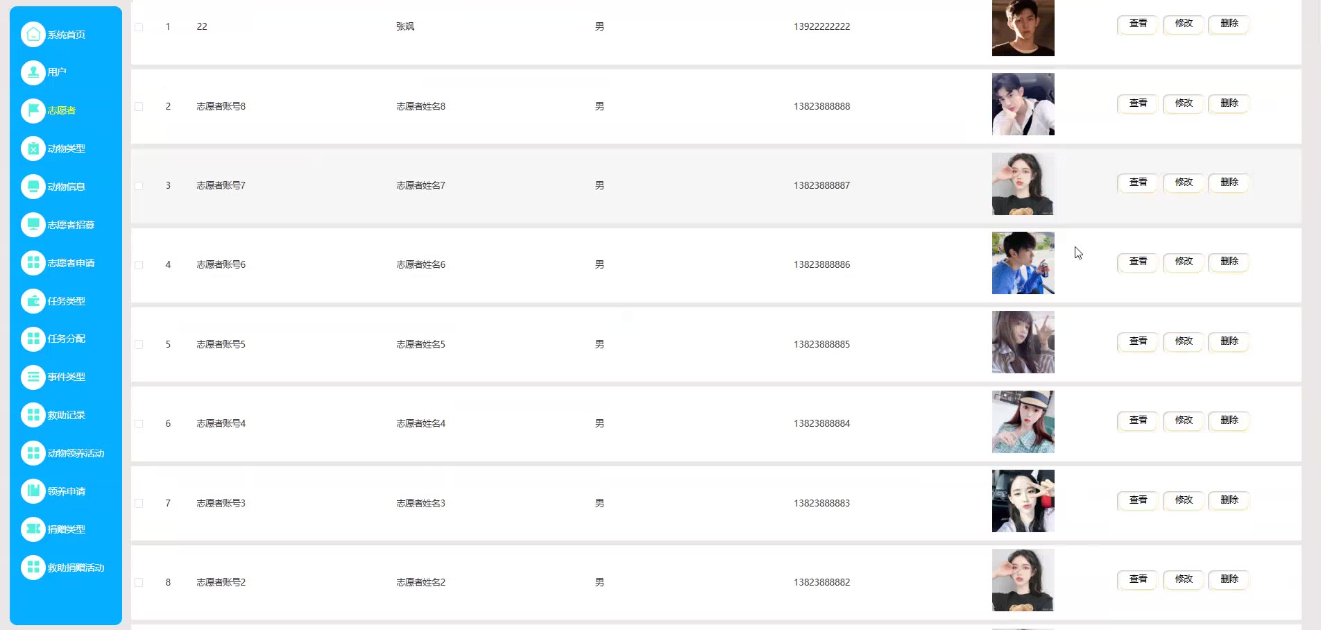Select the checkbox for row 志愿者账号6
The image size is (1321, 630).
coord(139,265)
